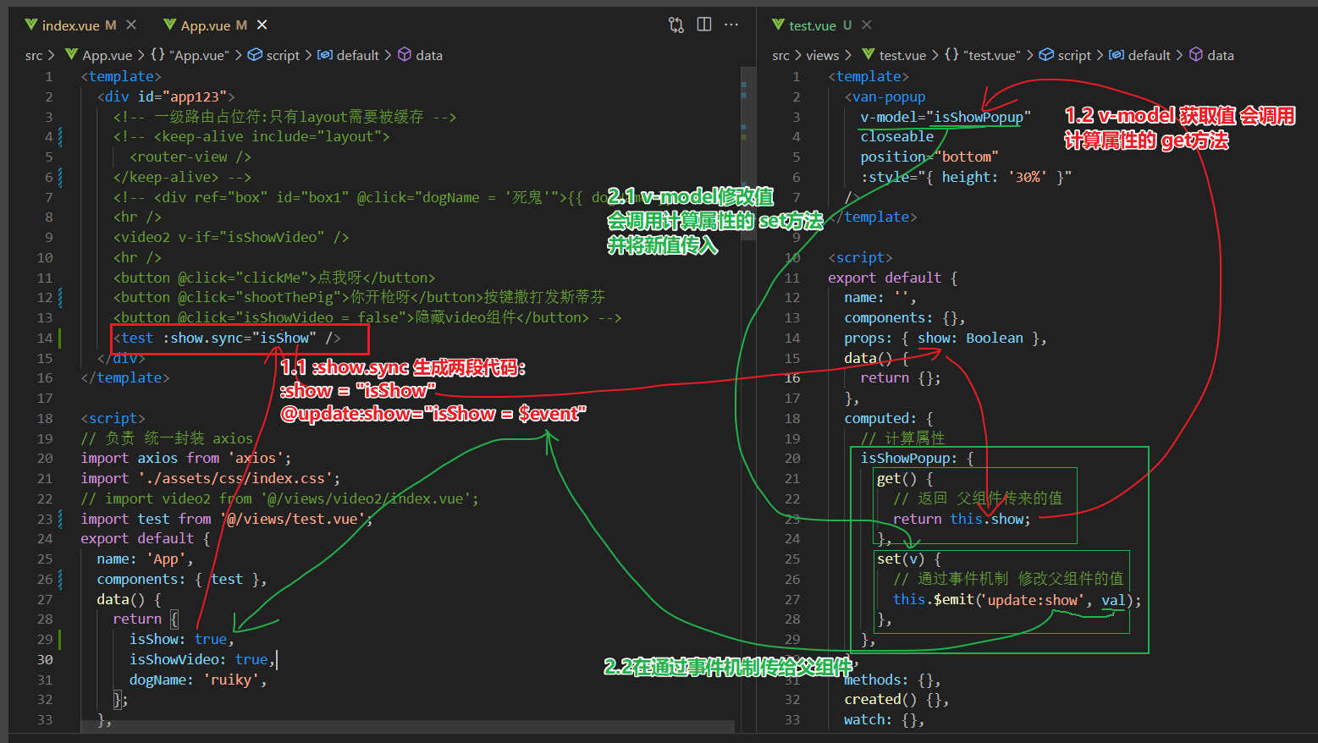Image resolution: width=1318 pixels, height=743 pixels.
Task: Click dogName: 'ruiky', line
Action: [198, 680]
